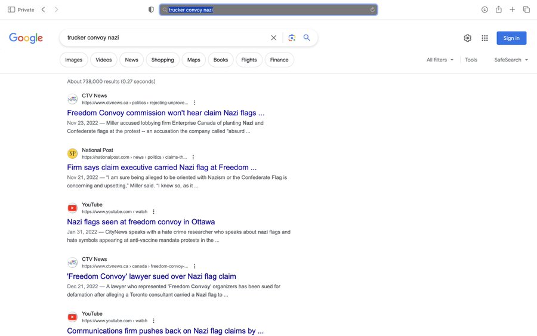Click the ctvnews.ca politics URL breadcrumb

pyautogui.click(x=135, y=103)
